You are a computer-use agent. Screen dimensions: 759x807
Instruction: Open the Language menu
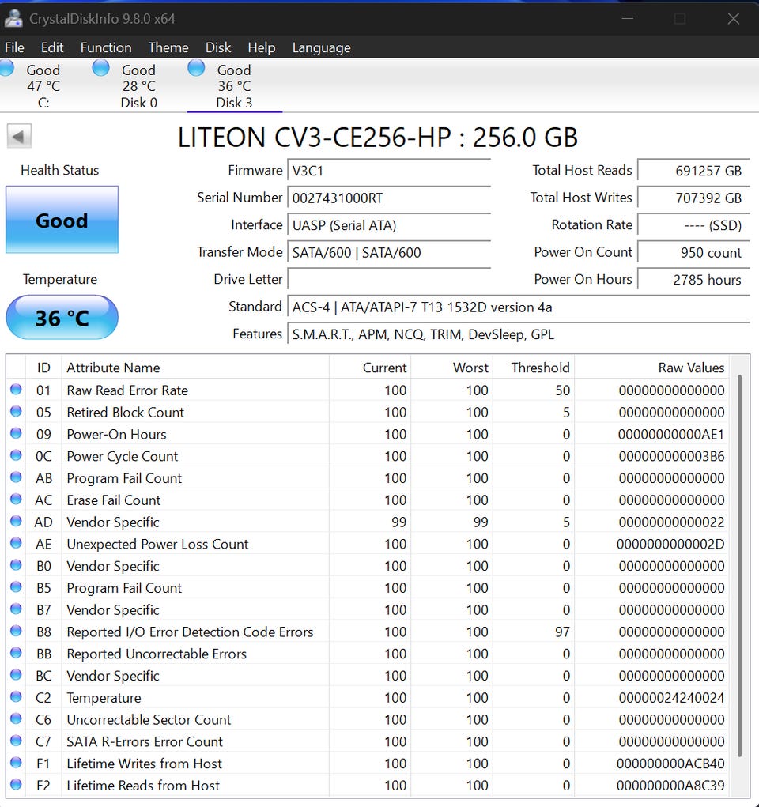click(x=321, y=48)
